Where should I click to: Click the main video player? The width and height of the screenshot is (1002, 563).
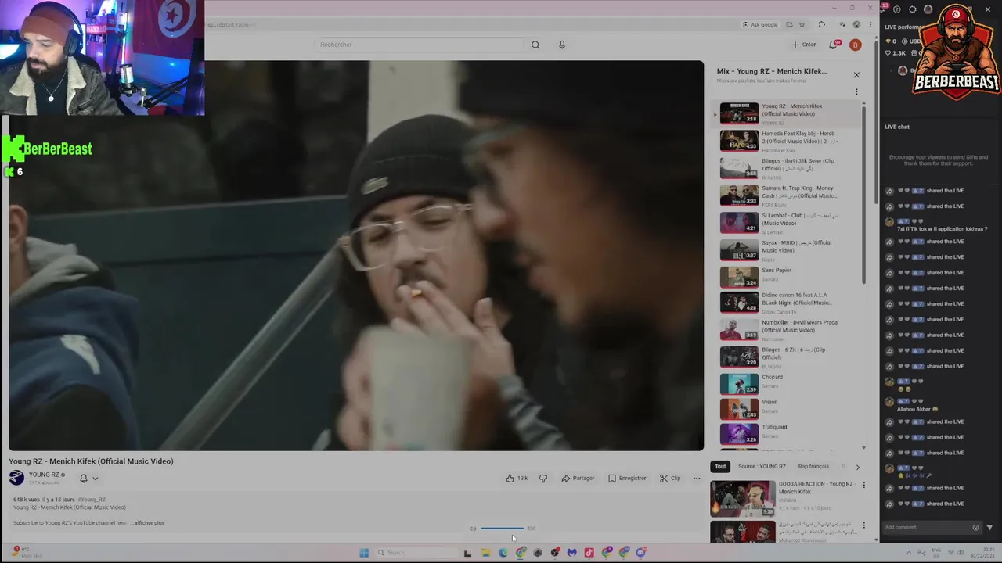click(356, 256)
